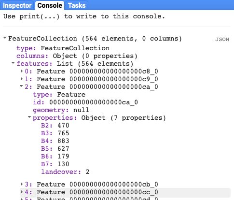Click the JSON link for the FeatureCollection
Viewport: 234px width, 200px height.
click(222, 40)
